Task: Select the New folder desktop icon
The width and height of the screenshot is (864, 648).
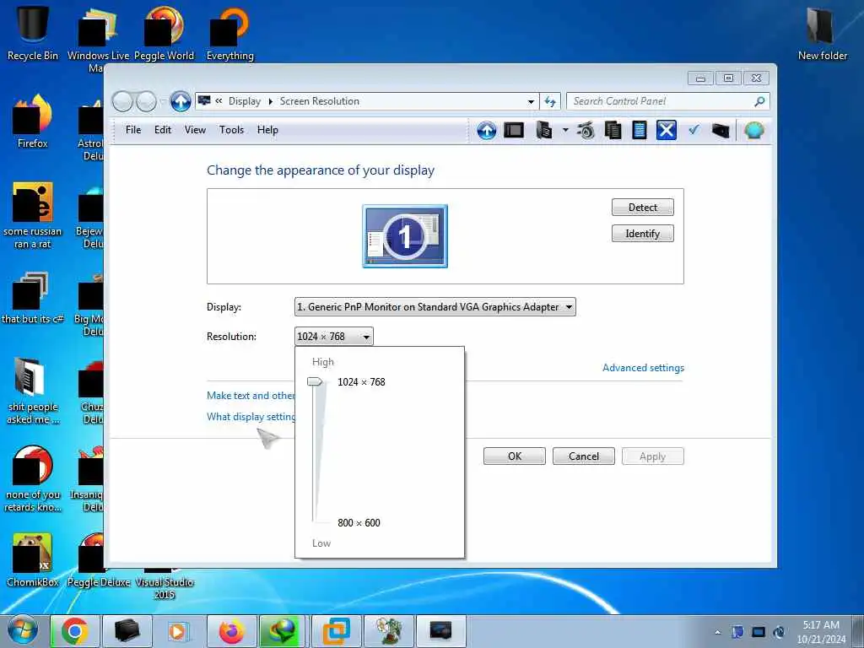Action: 822,33
